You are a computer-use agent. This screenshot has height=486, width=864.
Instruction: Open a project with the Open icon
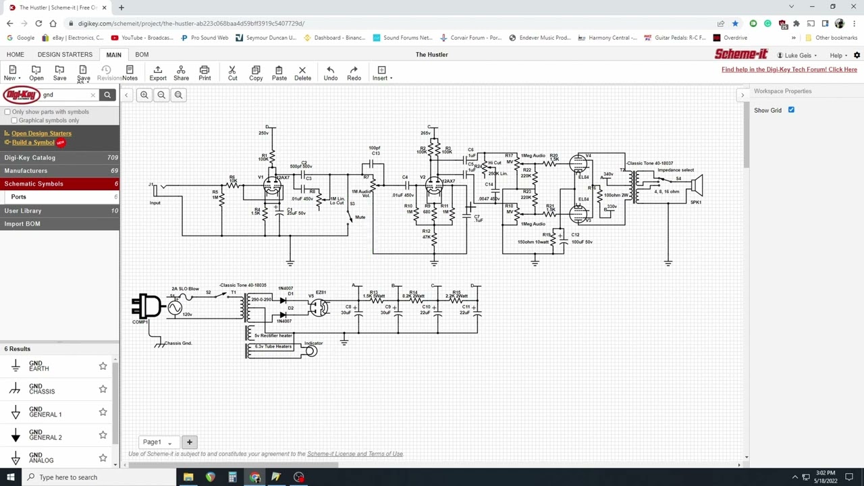pyautogui.click(x=36, y=73)
